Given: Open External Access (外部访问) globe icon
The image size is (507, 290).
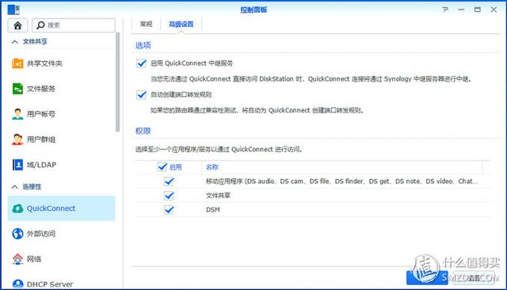Looking at the screenshot, I should click(17, 234).
